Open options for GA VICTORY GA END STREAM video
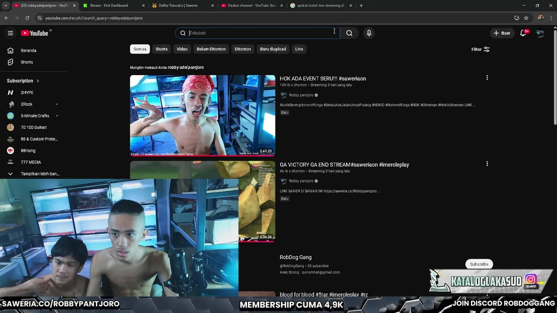Image resolution: width=557 pixels, height=313 pixels. point(487,164)
